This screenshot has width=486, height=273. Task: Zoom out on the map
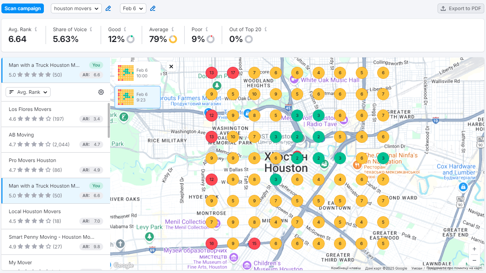click(474, 260)
